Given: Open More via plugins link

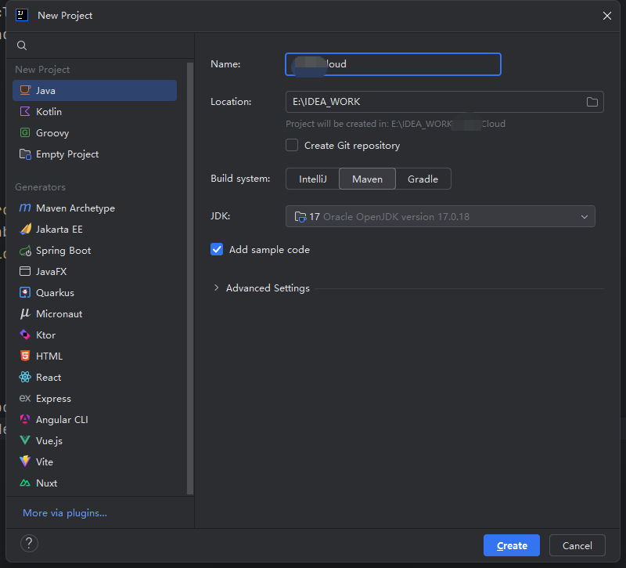Looking at the screenshot, I should [x=65, y=513].
